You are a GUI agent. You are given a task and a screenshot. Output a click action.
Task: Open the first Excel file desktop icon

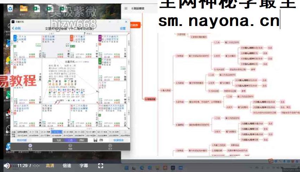(x=37, y=9)
